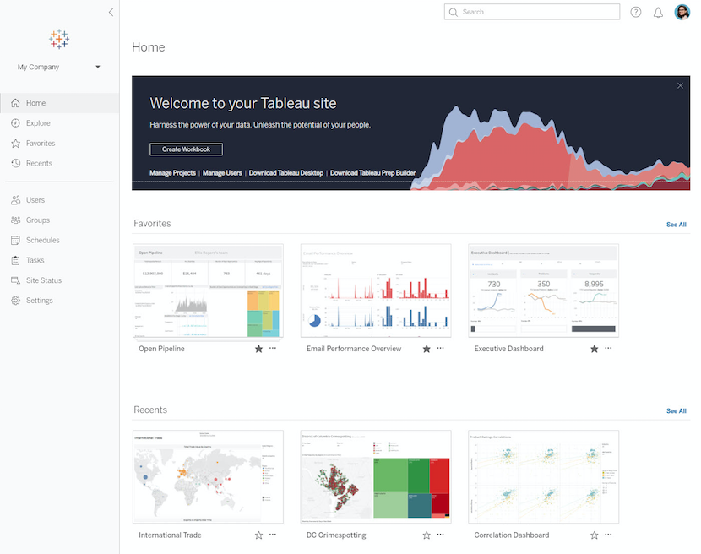Open the My Company site dropdown
Viewport: 701px width, 554px height.
tap(59, 67)
